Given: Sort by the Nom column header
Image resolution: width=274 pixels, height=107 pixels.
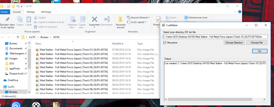Looking at the screenshot, I should 38,44.
